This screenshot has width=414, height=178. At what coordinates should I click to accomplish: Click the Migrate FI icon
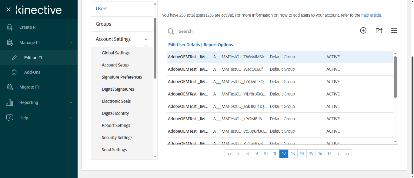click(10, 87)
